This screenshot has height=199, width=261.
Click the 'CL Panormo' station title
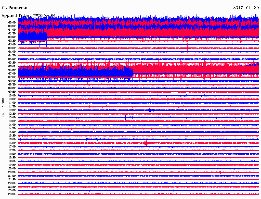coord(15,8)
